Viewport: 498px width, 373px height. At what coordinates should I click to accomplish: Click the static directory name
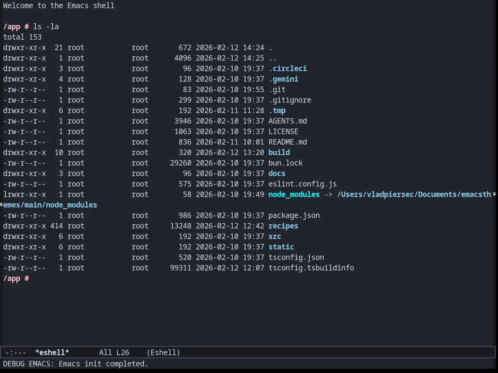[x=281, y=247]
